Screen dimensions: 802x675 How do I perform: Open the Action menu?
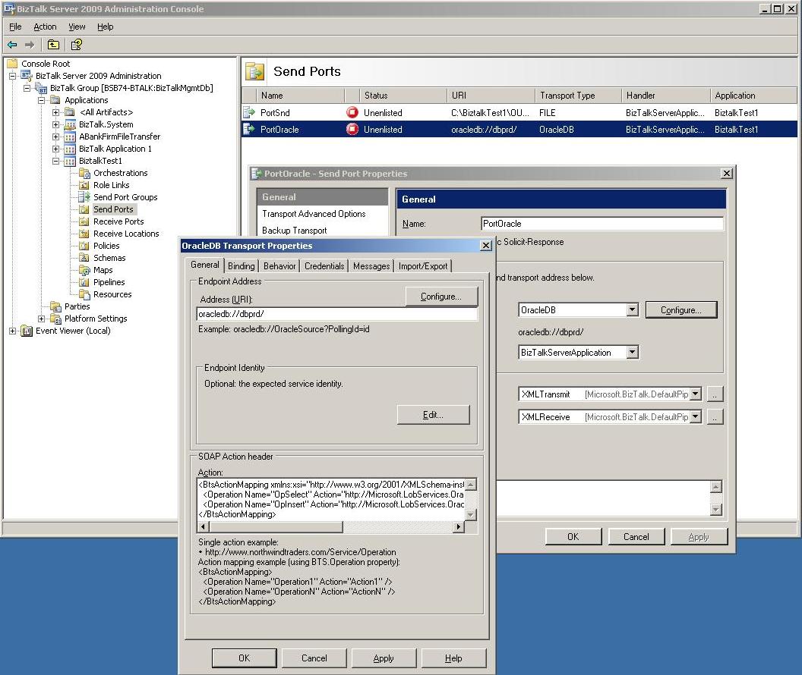point(45,27)
